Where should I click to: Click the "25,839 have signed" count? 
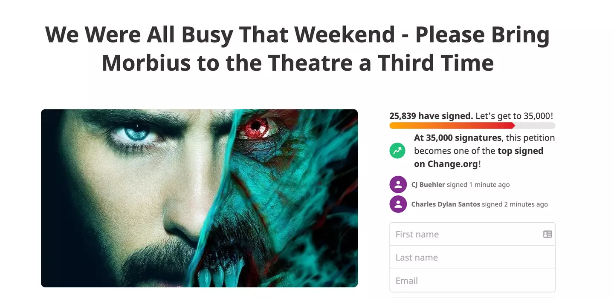coord(431,116)
